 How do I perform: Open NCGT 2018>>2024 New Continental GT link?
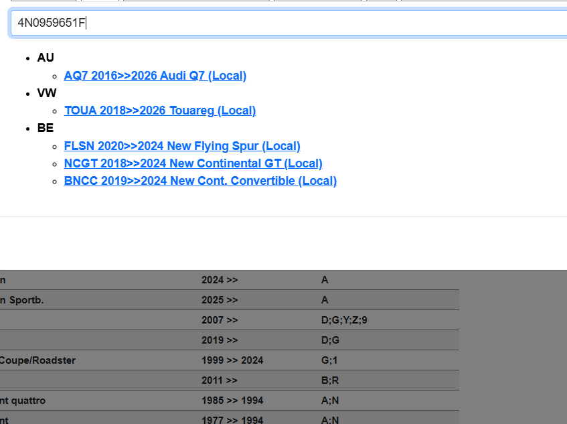coord(193,163)
